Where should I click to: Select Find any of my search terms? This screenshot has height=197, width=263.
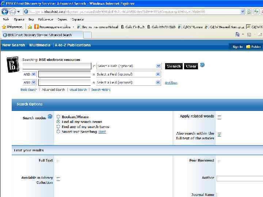(58, 127)
